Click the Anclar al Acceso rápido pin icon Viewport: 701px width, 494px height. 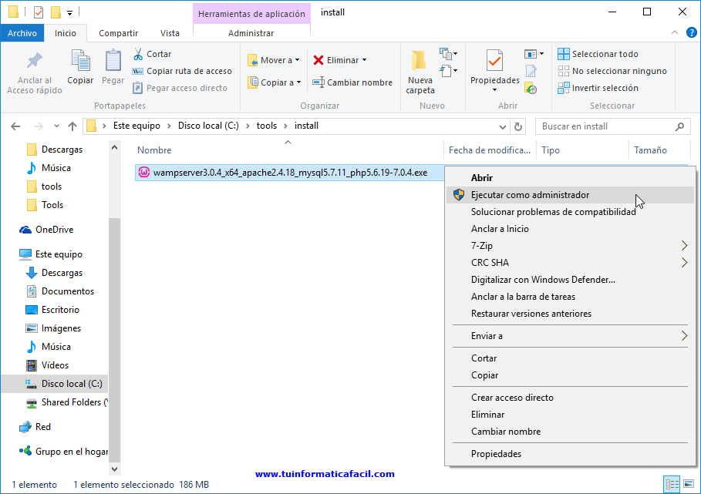(x=35, y=60)
